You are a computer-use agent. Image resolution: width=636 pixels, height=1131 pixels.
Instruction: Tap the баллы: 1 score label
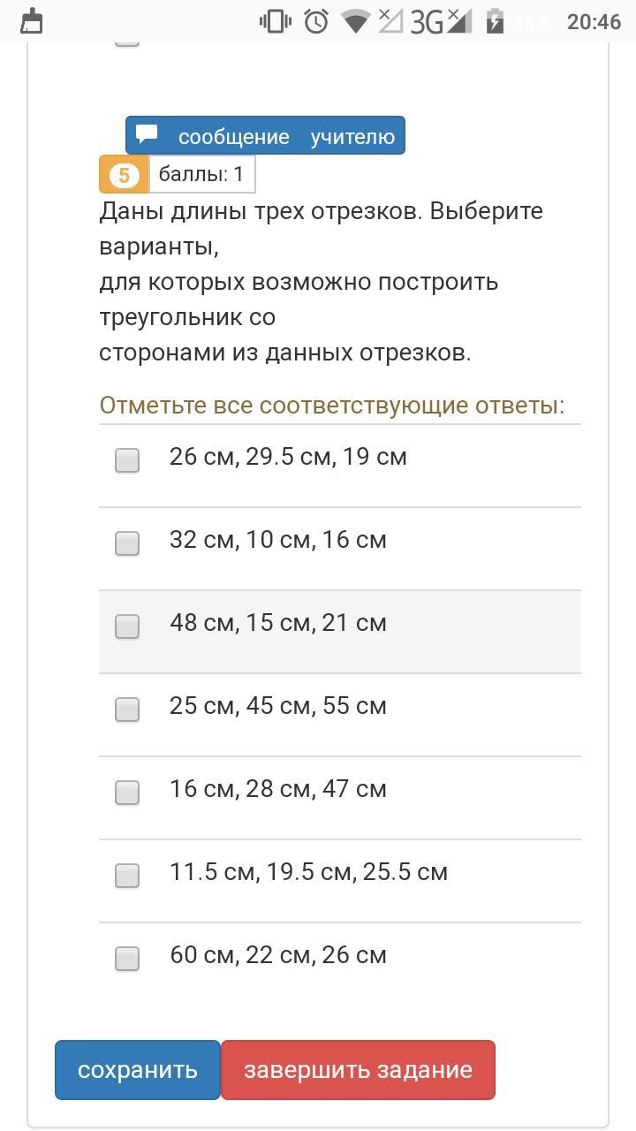[201, 175]
